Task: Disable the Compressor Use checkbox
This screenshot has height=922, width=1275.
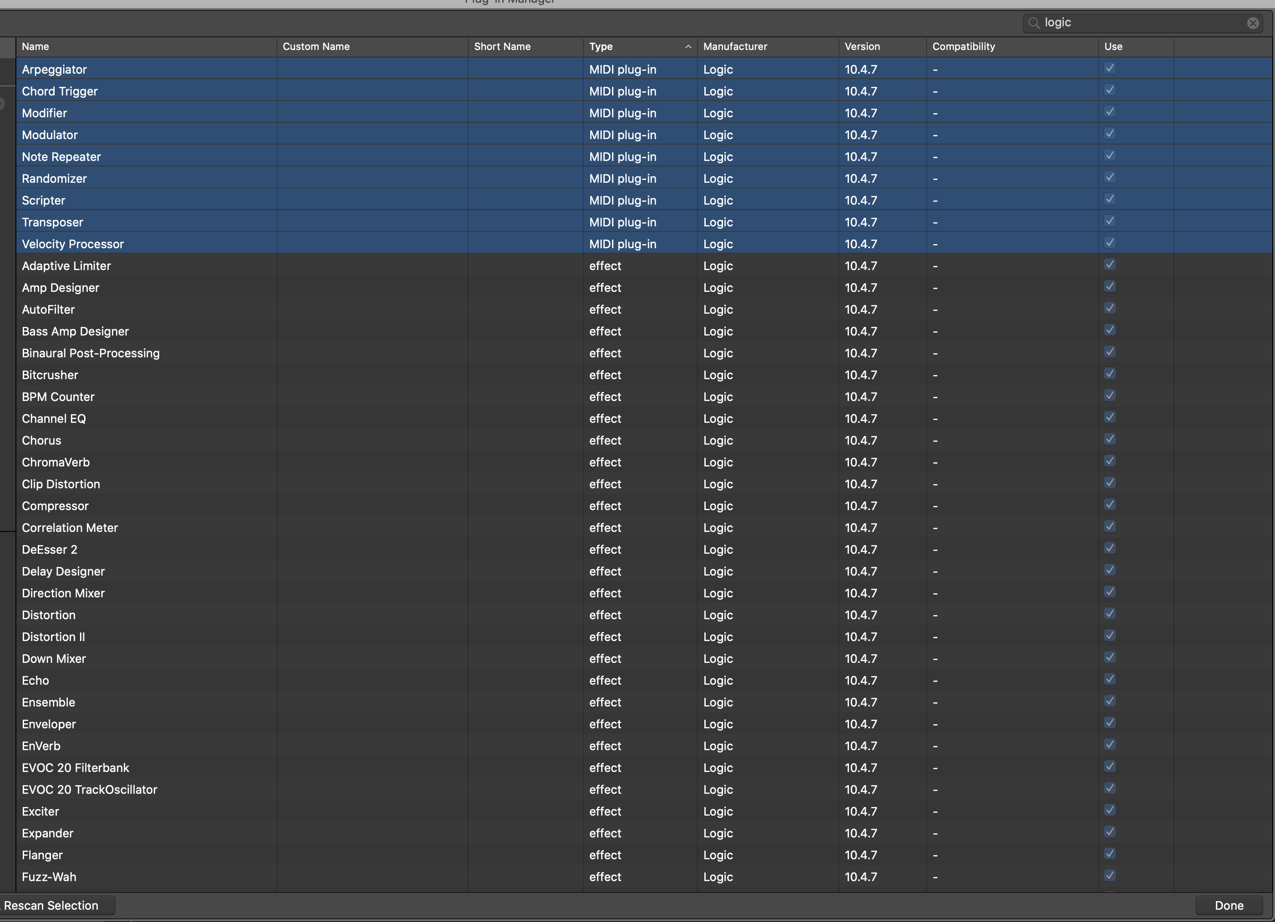Action: coord(1110,505)
